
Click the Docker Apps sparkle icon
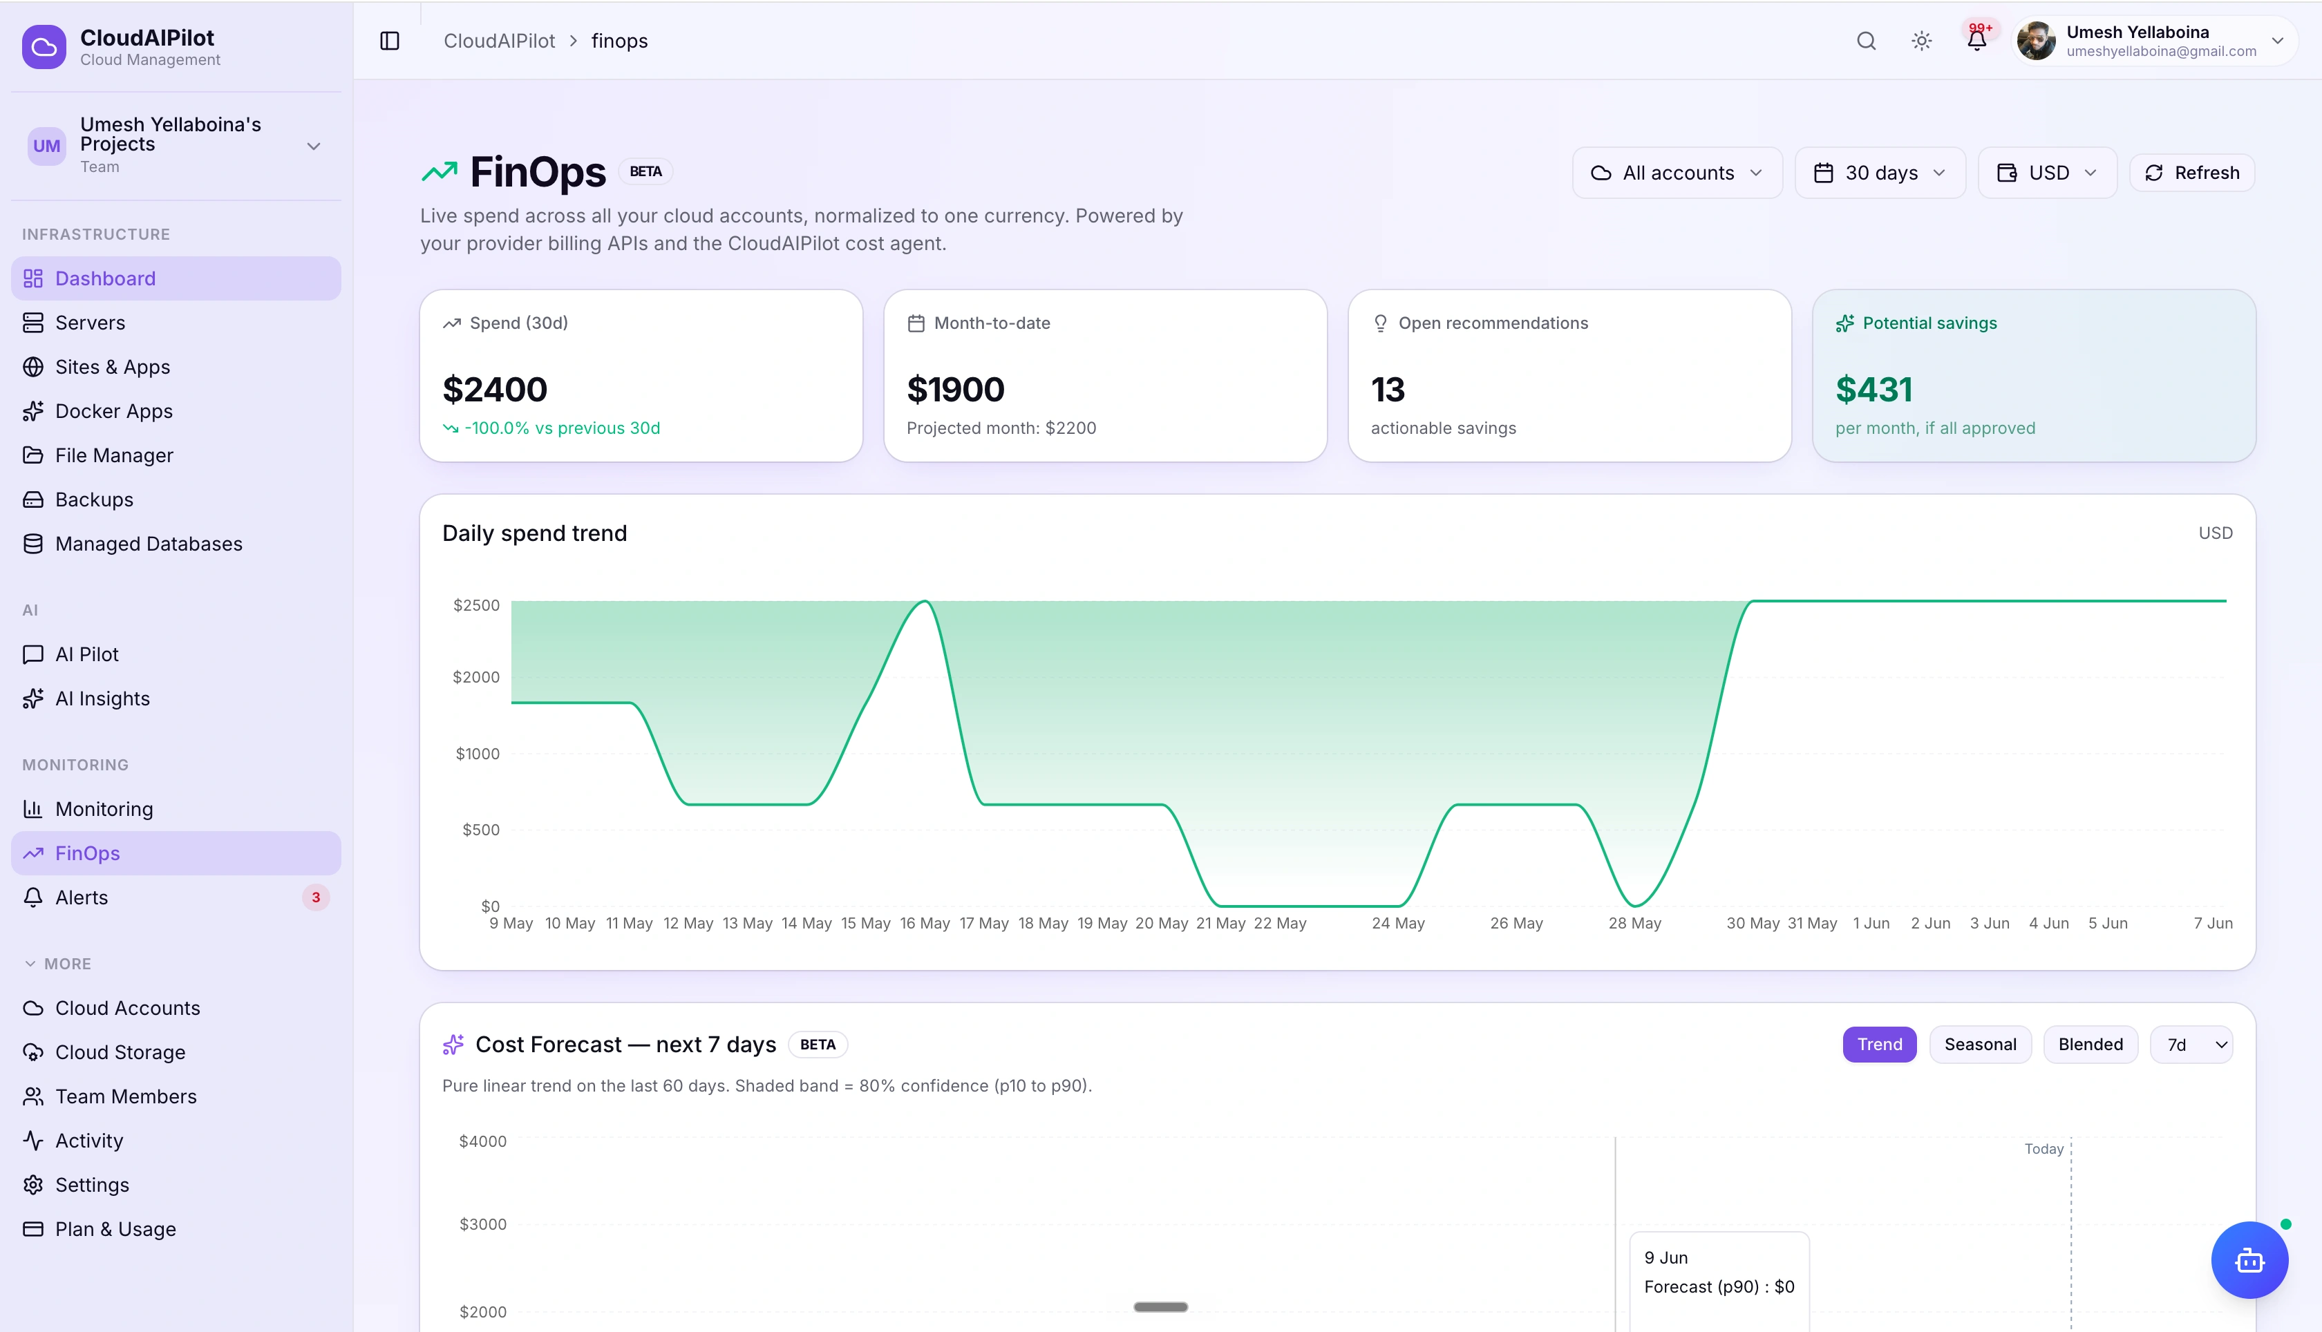pos(33,411)
